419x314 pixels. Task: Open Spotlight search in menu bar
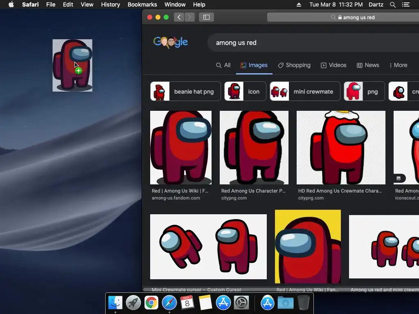(392, 4)
